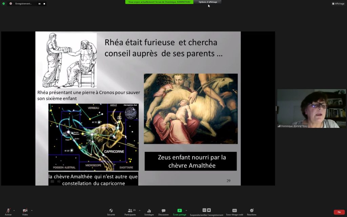This screenshot has height=217, width=347.
Task: Open the Options d'affichage dropdown
Action: coord(209,2)
